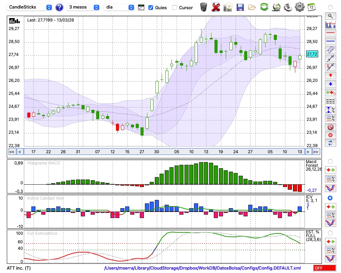Click the >> jump to end button

(x=316, y=152)
